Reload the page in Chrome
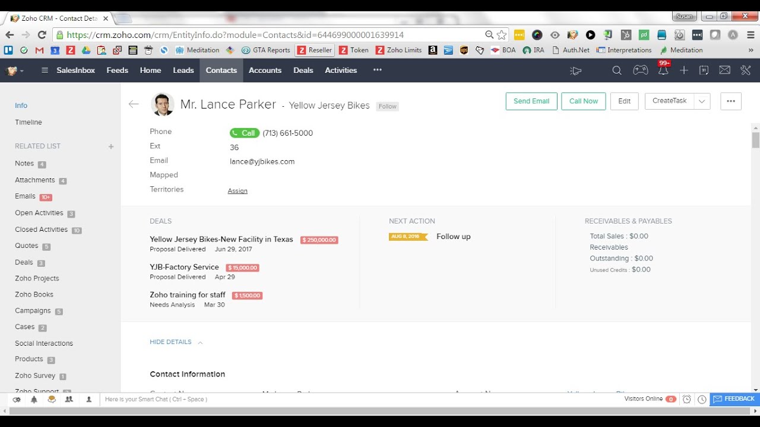The height and width of the screenshot is (427, 760). (x=42, y=35)
